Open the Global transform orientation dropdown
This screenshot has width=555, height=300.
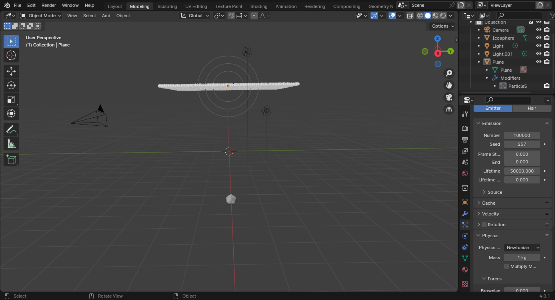tap(195, 16)
